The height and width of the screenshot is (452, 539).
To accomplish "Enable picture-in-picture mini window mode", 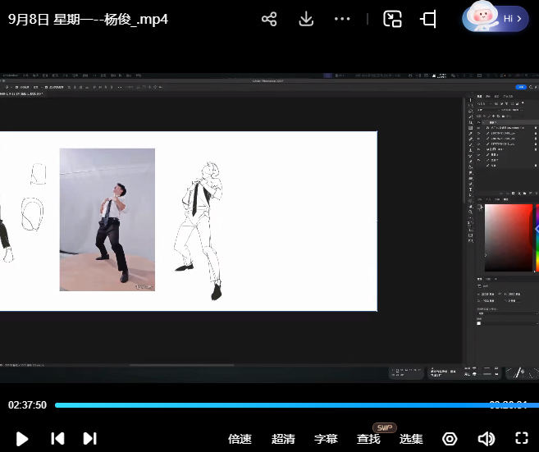I will [x=393, y=19].
